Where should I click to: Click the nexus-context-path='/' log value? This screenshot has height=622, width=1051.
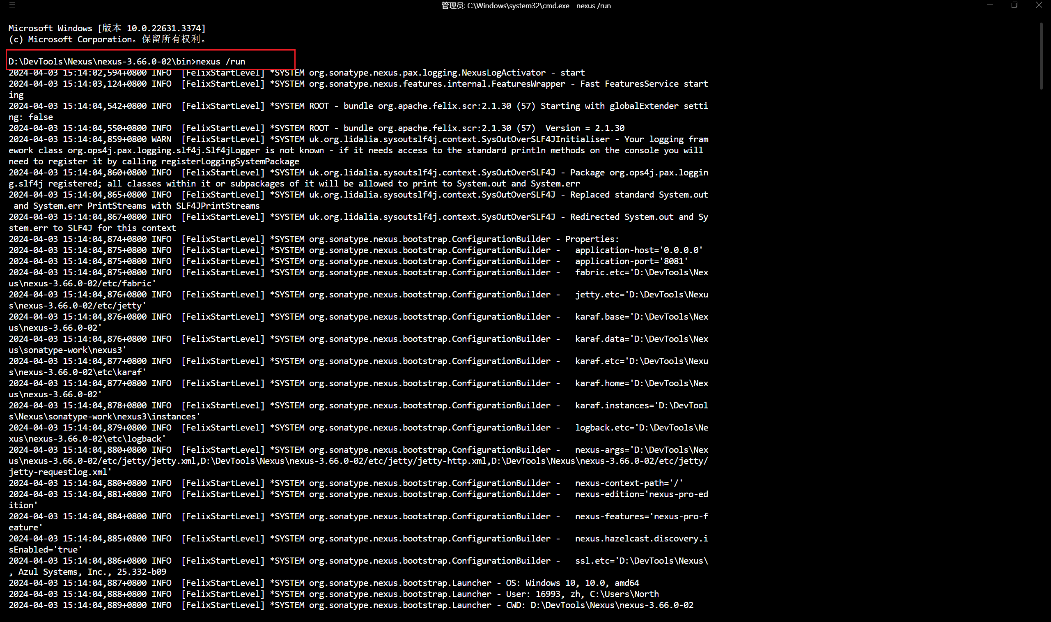(x=629, y=483)
